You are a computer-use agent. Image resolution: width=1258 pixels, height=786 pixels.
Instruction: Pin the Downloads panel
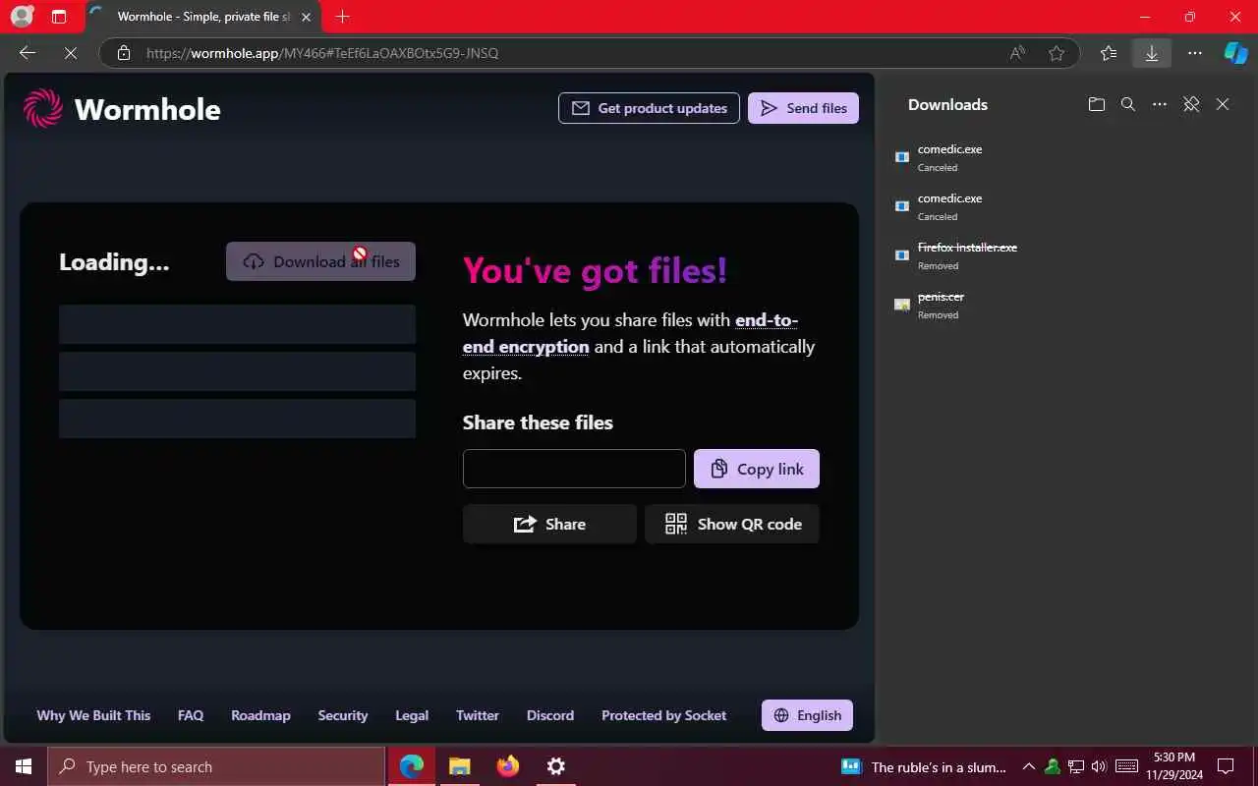pos(1191,104)
